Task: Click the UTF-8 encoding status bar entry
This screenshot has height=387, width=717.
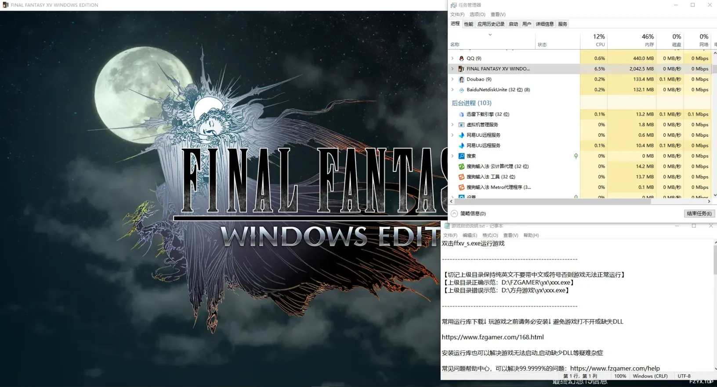Action: 684,376
